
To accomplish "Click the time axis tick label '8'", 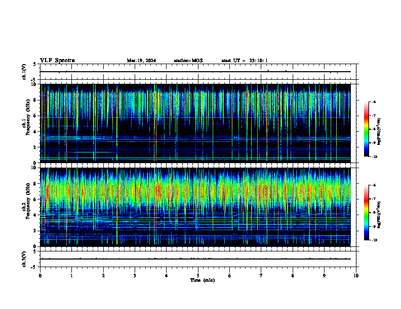I will (293, 276).
